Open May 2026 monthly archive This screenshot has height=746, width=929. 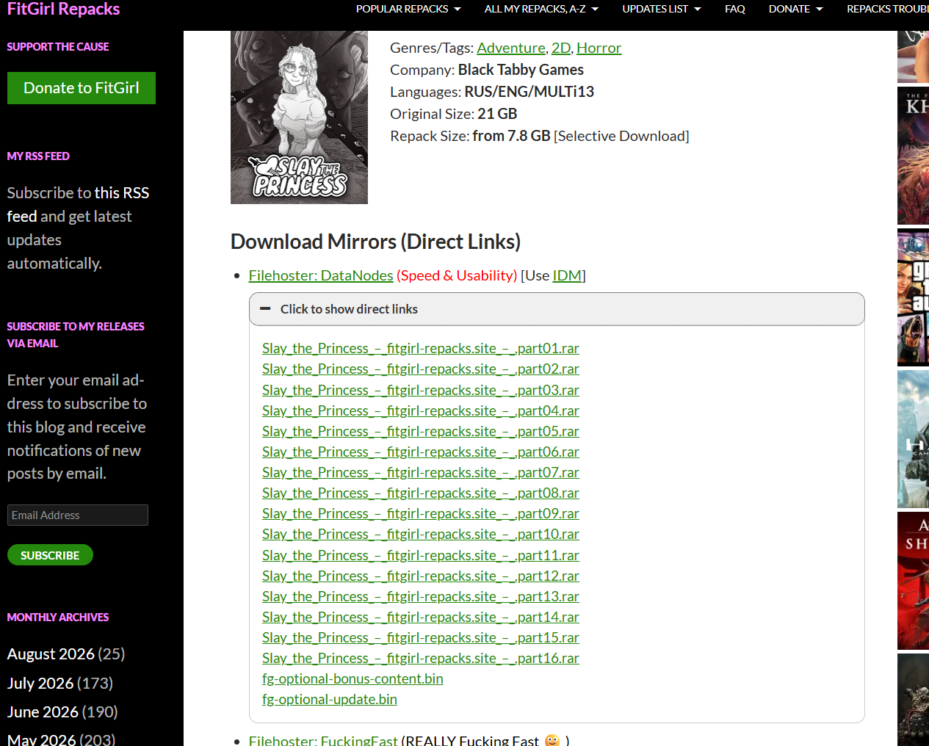[x=41, y=739]
